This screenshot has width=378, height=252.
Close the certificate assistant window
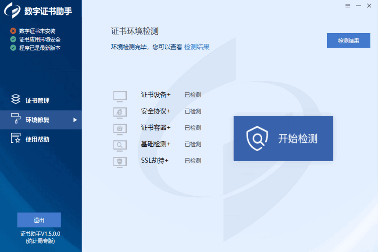tap(369, 6)
